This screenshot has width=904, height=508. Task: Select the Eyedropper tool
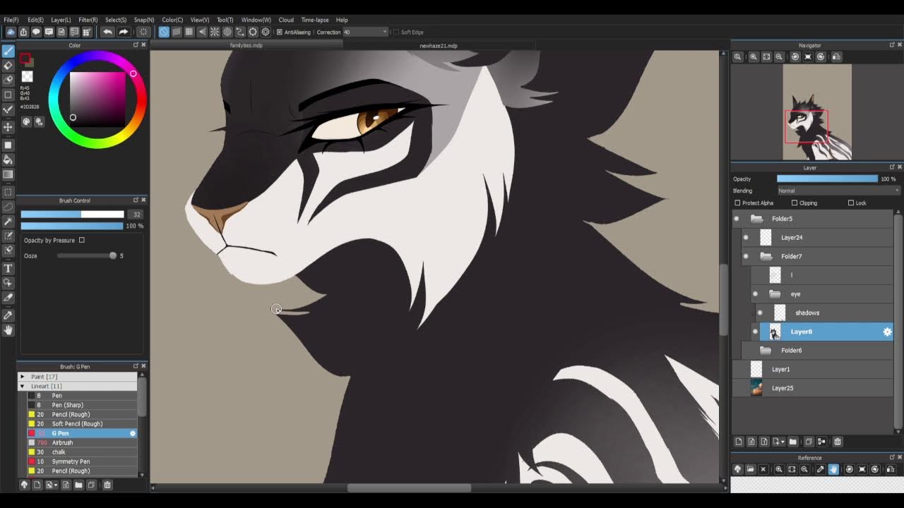tap(8, 315)
